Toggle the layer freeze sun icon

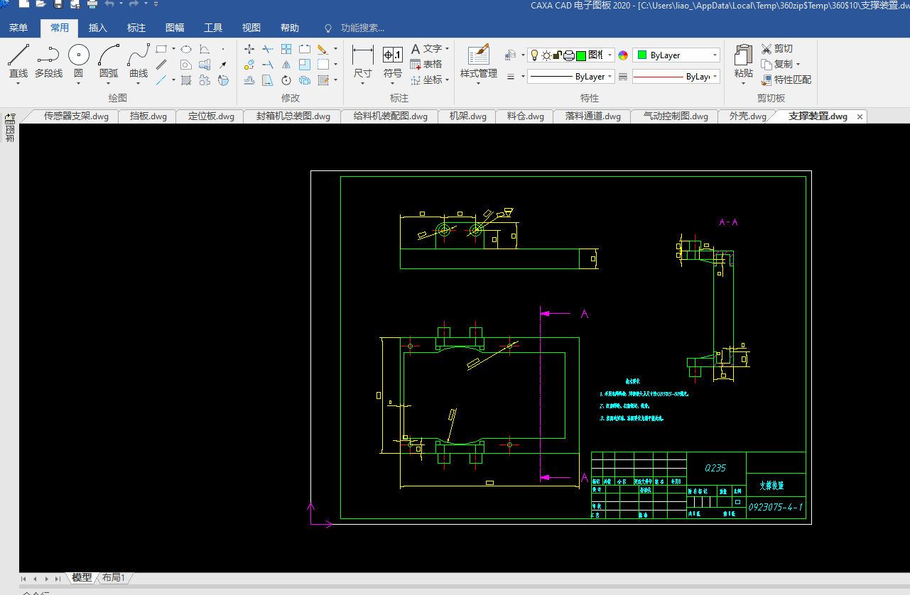pos(546,55)
